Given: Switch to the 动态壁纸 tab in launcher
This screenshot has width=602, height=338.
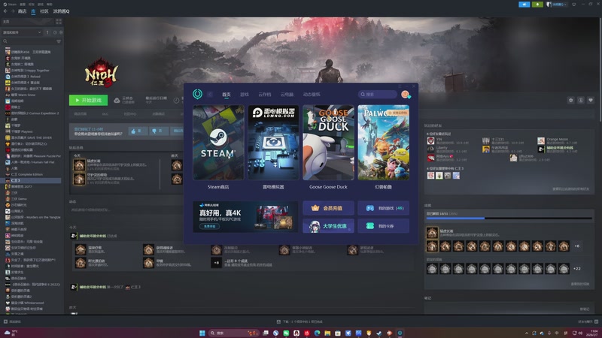Looking at the screenshot, I should point(312,95).
